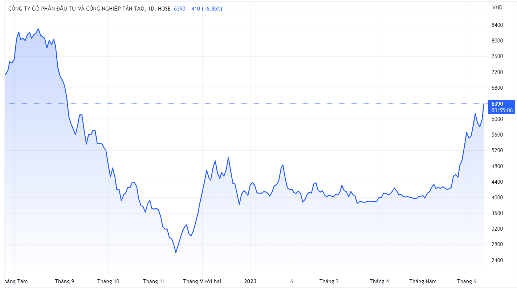This screenshot has height=288, width=517.
Task: Select Tháng Năm on the time axis
Action: point(423,281)
